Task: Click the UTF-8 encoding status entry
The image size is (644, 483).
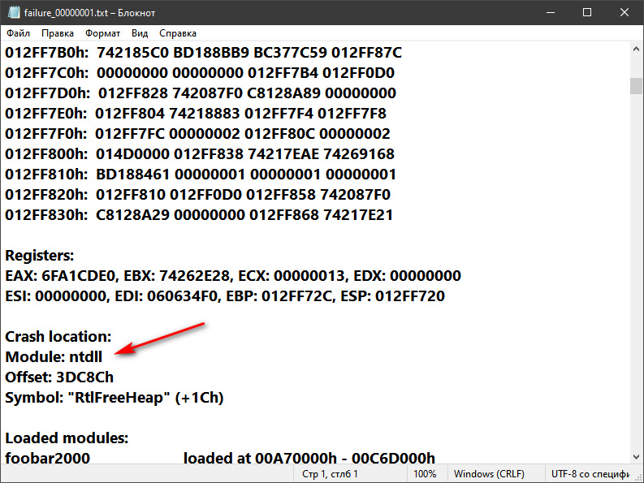Action: pos(590,474)
